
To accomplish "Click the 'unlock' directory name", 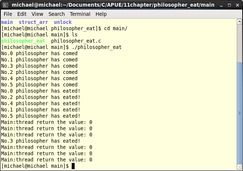I will (x=63, y=22).
